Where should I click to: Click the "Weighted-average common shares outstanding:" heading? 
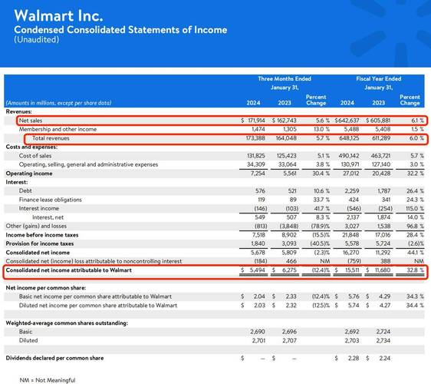(x=67, y=323)
